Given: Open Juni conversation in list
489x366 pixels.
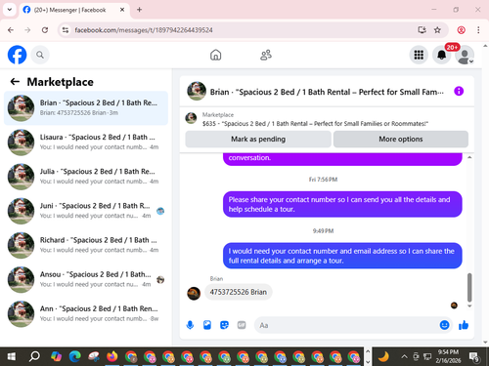Looking at the screenshot, I should click(86, 211).
